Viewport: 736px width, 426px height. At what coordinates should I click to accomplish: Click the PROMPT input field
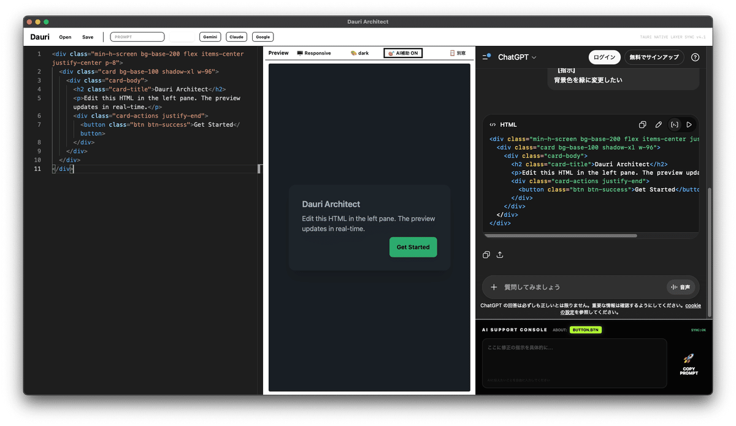tap(137, 36)
